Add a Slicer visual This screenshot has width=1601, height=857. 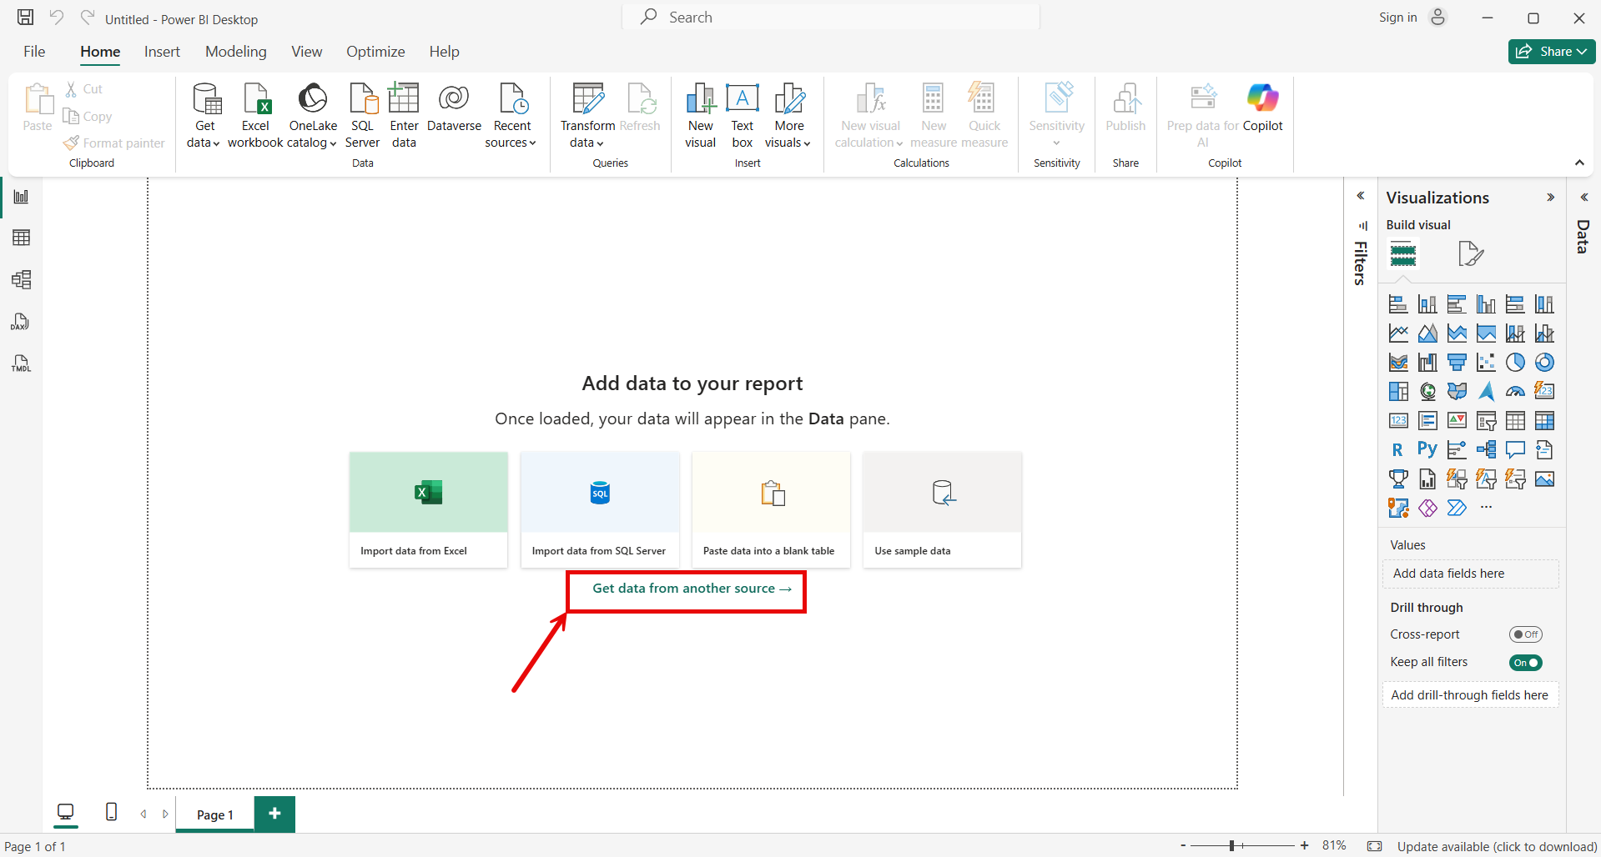[x=1487, y=422]
